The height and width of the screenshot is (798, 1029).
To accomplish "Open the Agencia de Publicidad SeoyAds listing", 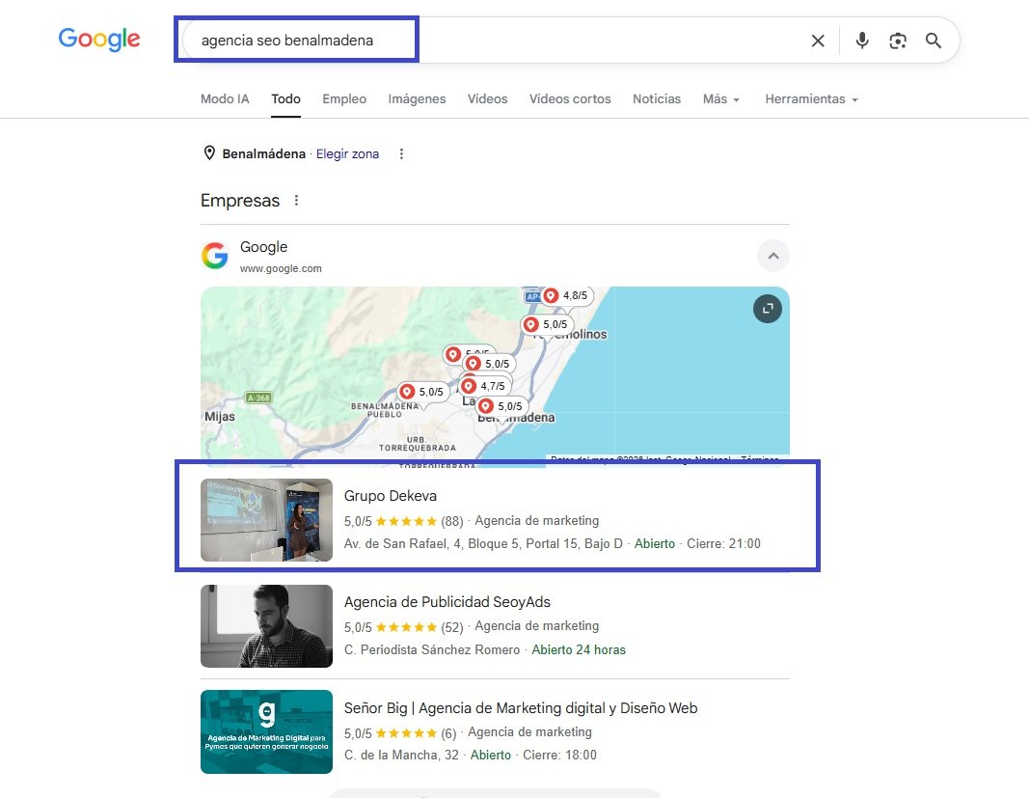I will (x=447, y=601).
